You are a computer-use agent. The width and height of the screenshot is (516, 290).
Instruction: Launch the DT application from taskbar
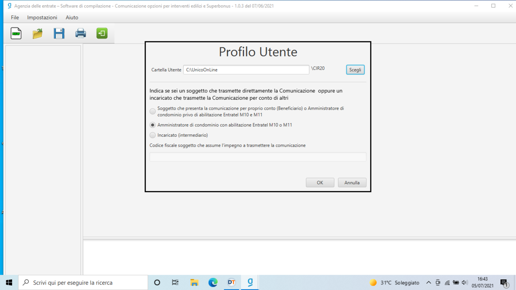[x=231, y=282]
